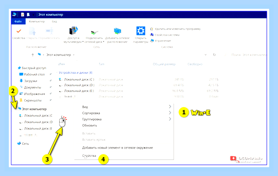Click System properties link in ribbon
Viewport: 278px width, 176px height.
click(x=167, y=35)
